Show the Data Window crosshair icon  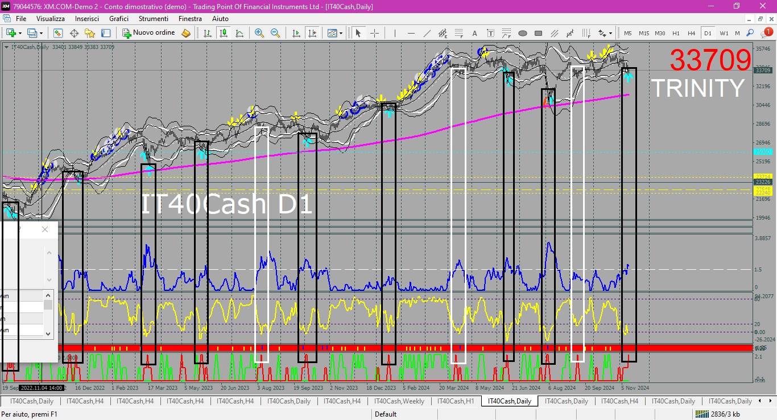[x=74, y=33]
